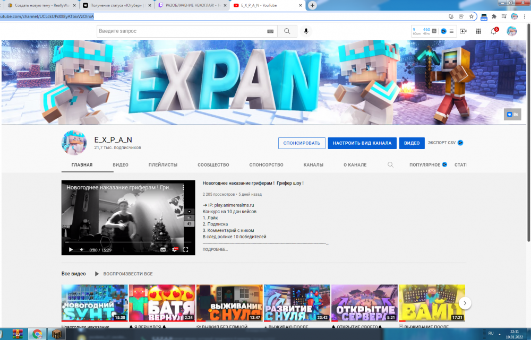This screenshot has width=531, height=340.
Task: Click НАСТРОИТЬ ВИД КАНАЛА button
Action: click(x=362, y=143)
